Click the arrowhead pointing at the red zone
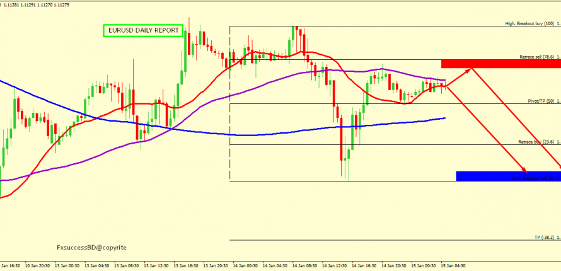This screenshot has height=271, width=561. (469, 68)
